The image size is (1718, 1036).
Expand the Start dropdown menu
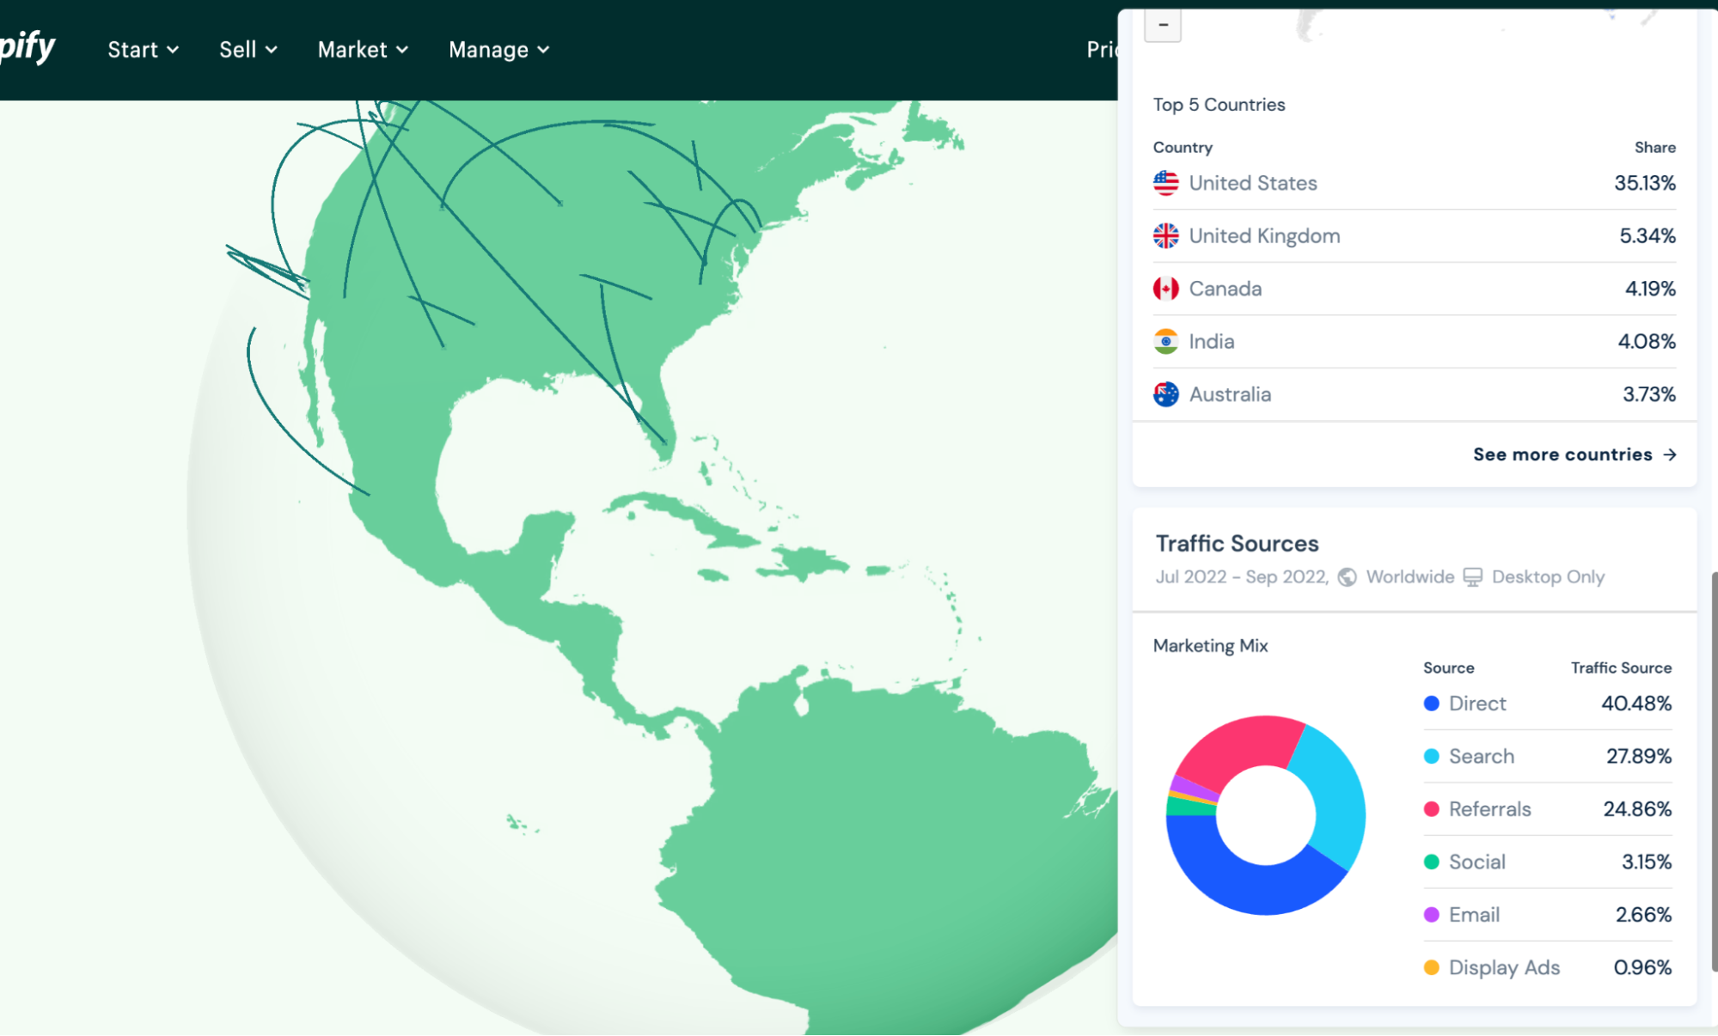point(140,49)
